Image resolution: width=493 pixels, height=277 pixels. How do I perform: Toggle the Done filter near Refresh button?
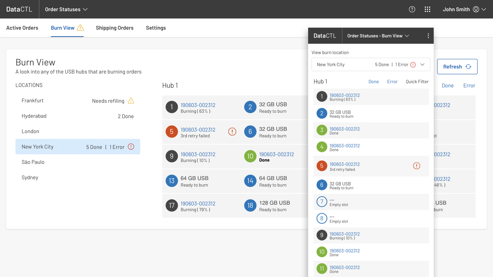(x=448, y=86)
